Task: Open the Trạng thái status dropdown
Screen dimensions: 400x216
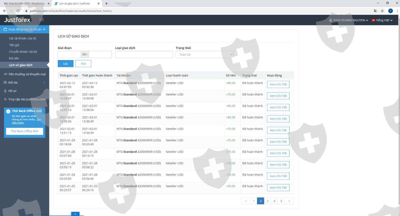Action: coord(204,55)
